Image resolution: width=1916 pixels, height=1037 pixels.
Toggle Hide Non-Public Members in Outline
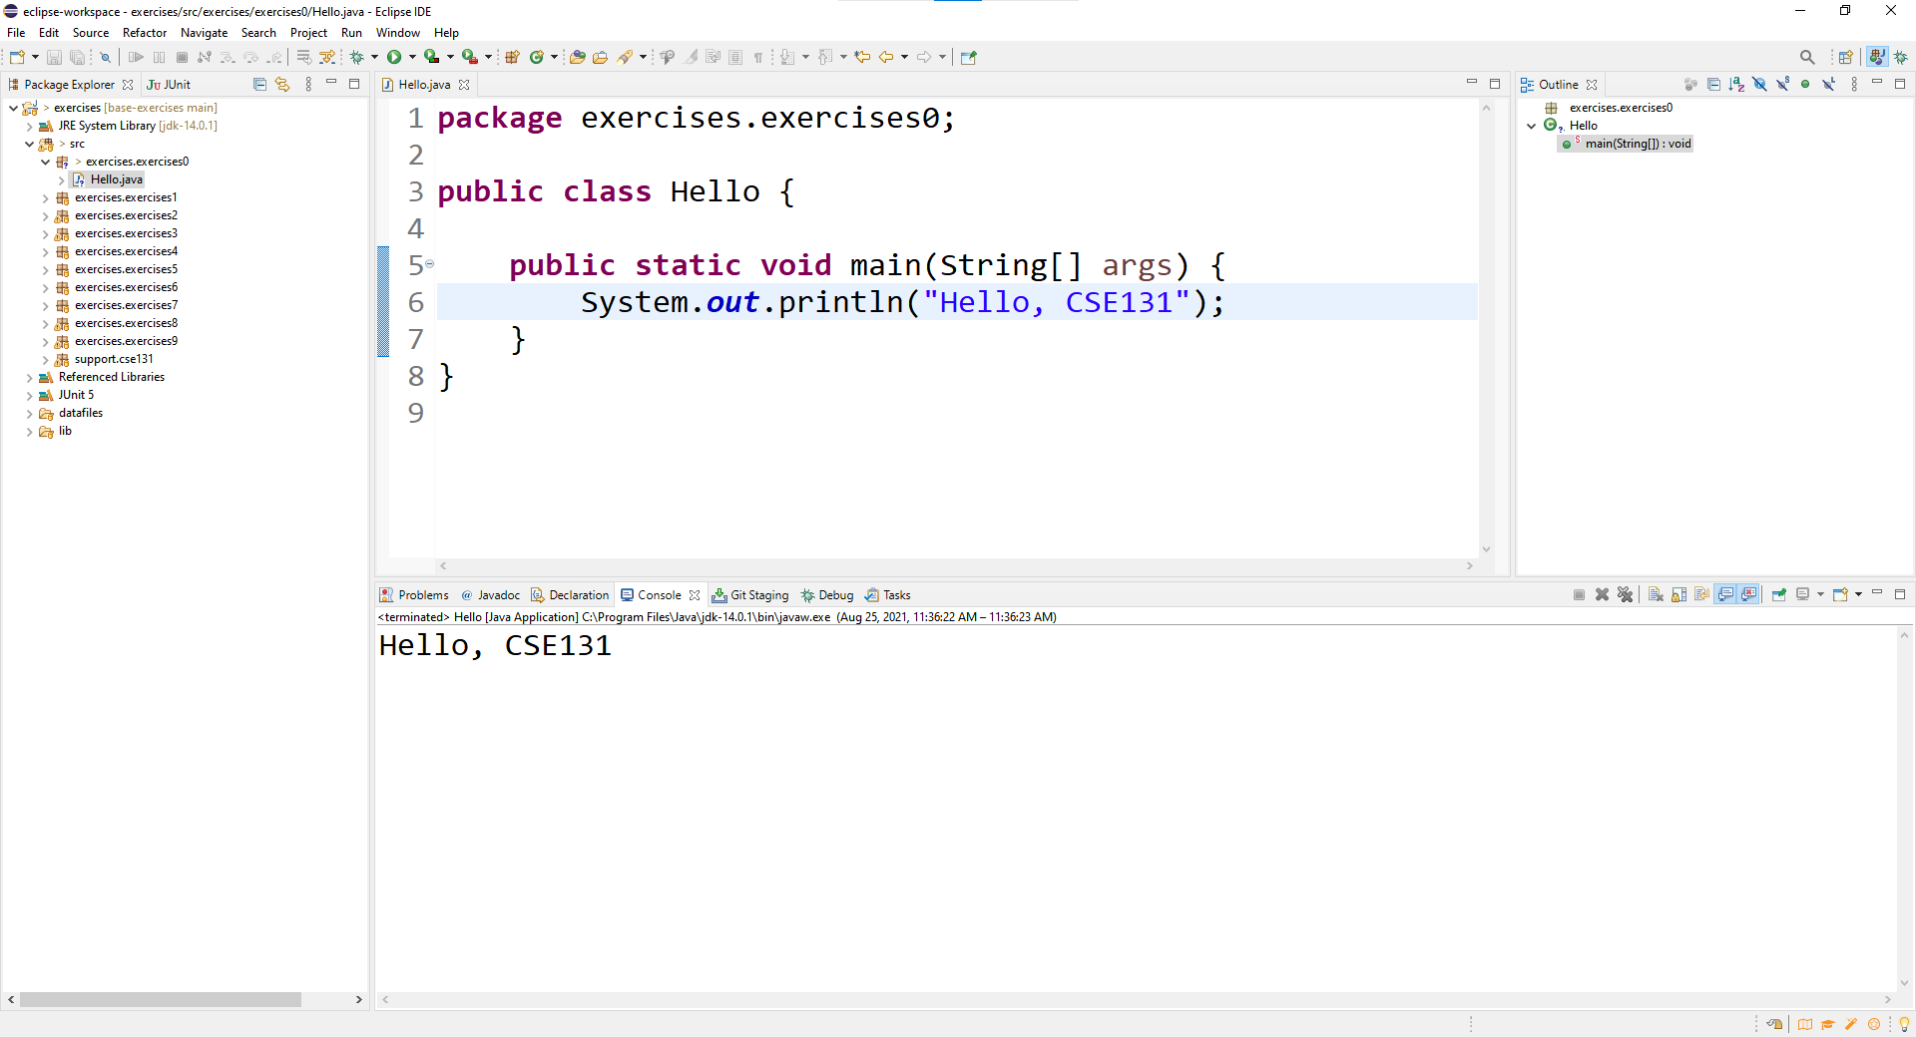click(x=1805, y=84)
